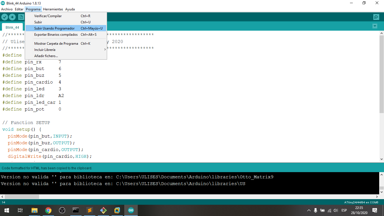Close the open Programa menu
384x216 pixels.
(33, 9)
